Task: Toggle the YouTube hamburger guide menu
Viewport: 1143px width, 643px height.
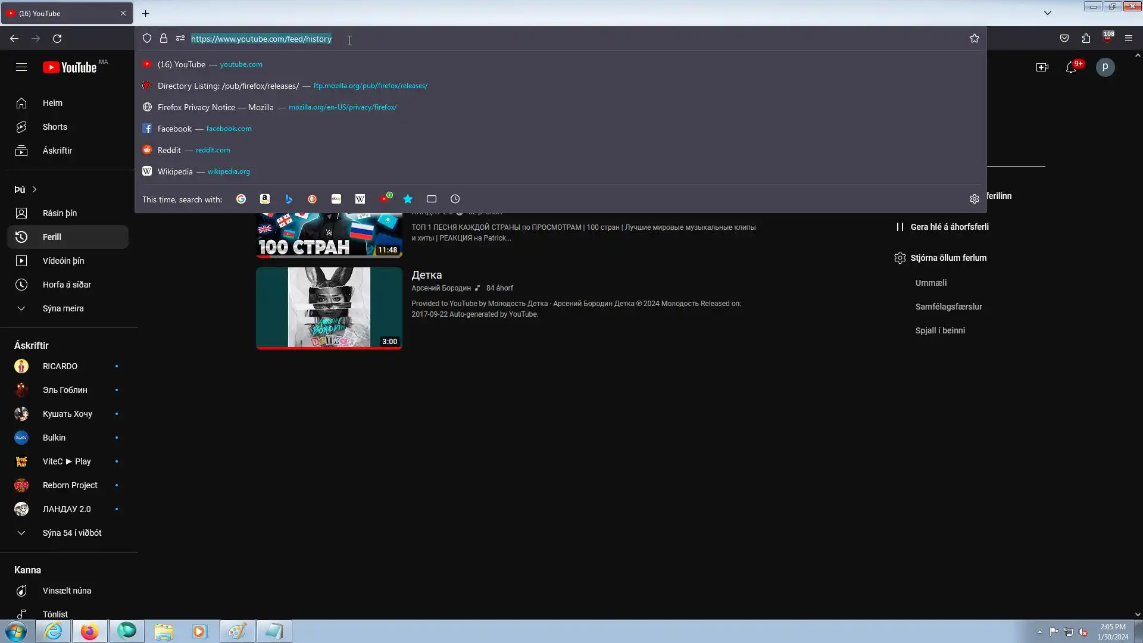Action: (x=21, y=67)
